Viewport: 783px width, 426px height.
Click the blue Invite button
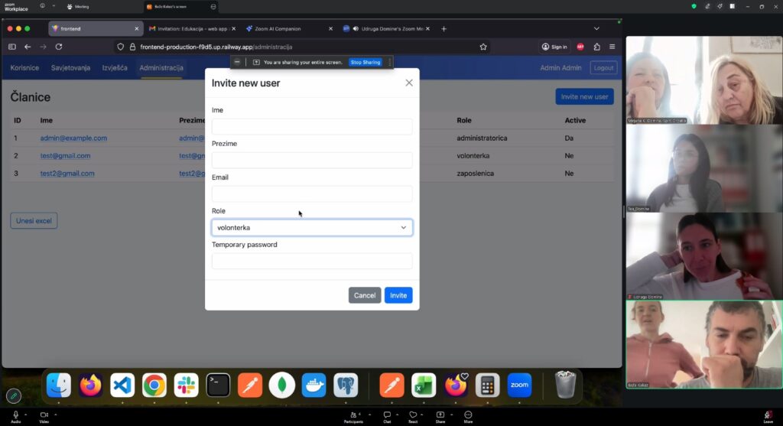tap(398, 295)
